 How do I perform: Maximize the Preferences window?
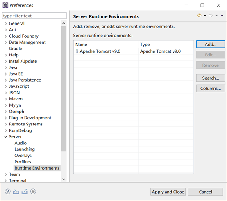point(202,5)
